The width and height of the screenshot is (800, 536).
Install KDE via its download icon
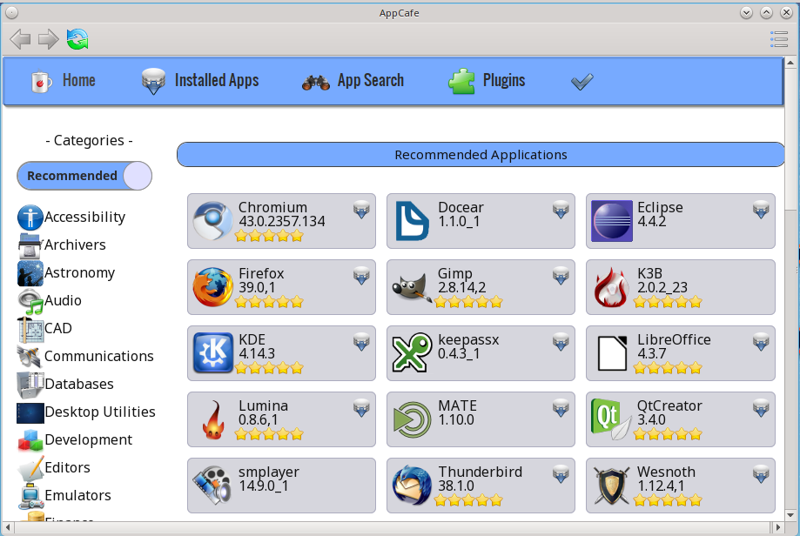[362, 342]
